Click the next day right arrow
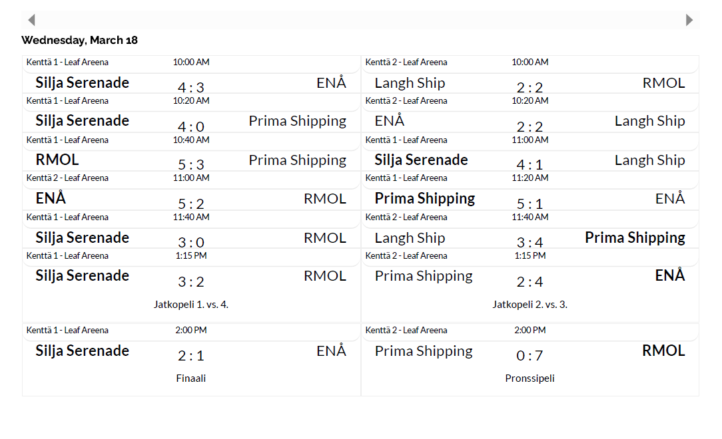This screenshot has height=439, width=722. pos(689,20)
